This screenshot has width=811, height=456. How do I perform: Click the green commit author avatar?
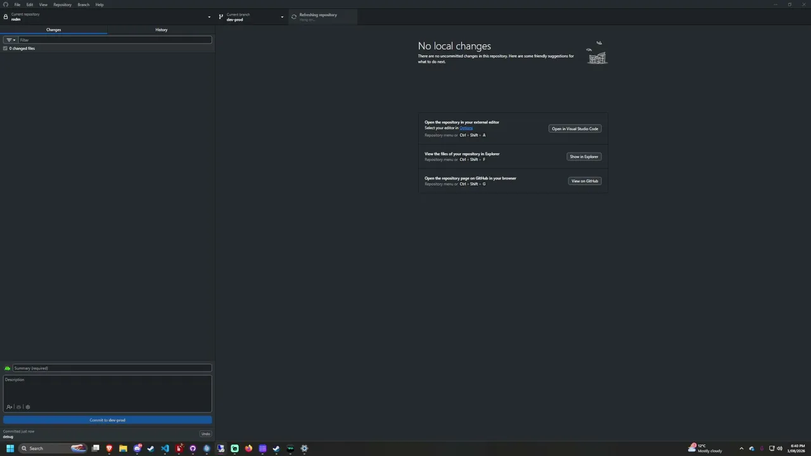tap(8, 368)
